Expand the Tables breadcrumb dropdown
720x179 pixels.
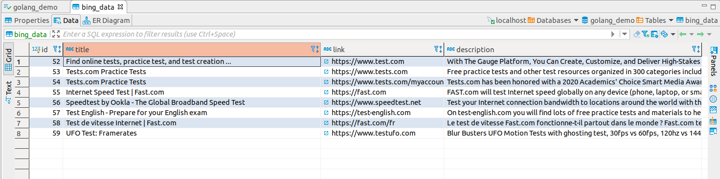click(671, 20)
